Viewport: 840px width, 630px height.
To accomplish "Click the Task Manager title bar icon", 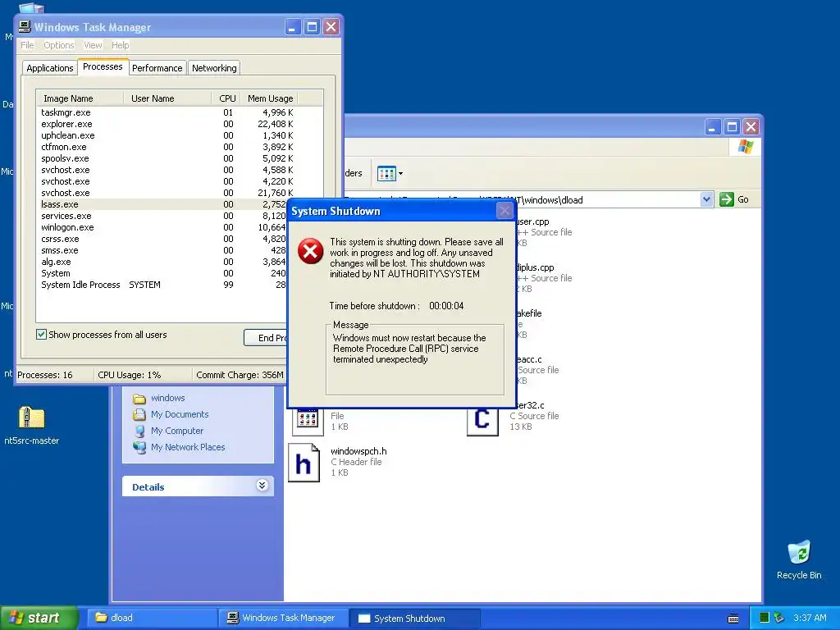I will (x=25, y=26).
